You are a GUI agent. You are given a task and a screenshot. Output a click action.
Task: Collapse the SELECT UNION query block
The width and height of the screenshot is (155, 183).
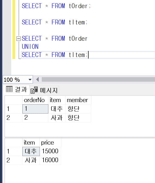(18, 39)
